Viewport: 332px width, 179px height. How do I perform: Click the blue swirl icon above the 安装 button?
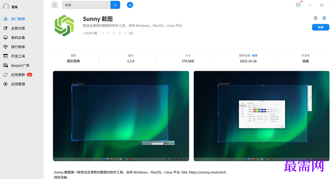(324, 18)
